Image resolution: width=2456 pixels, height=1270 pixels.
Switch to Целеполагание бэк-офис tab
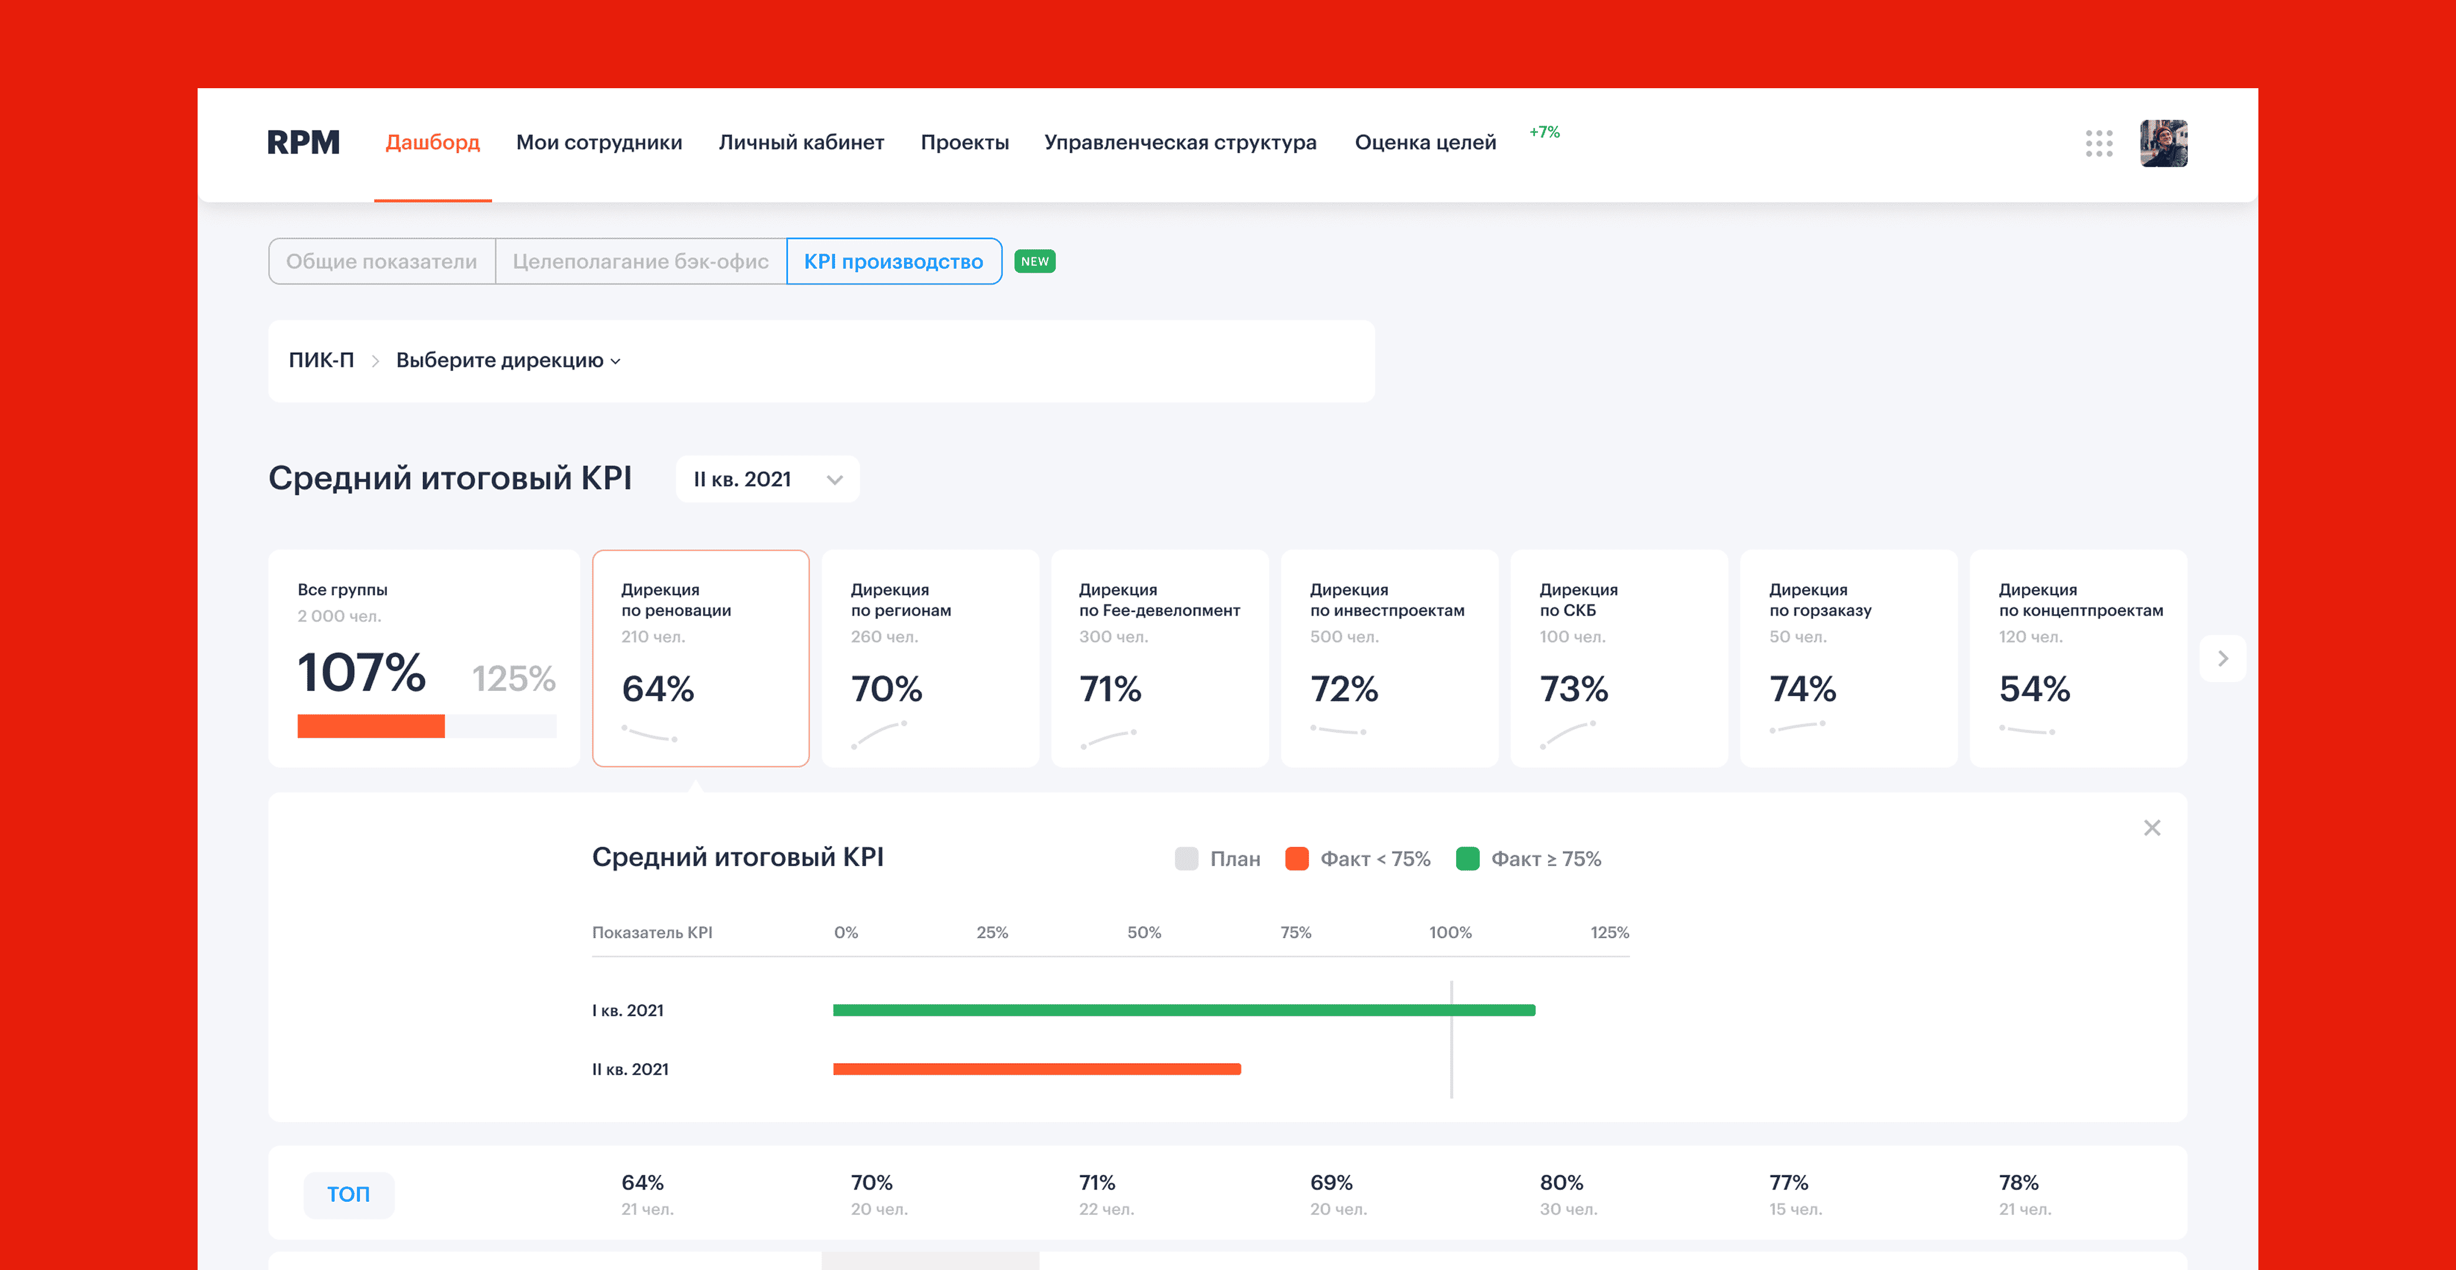pos(640,261)
